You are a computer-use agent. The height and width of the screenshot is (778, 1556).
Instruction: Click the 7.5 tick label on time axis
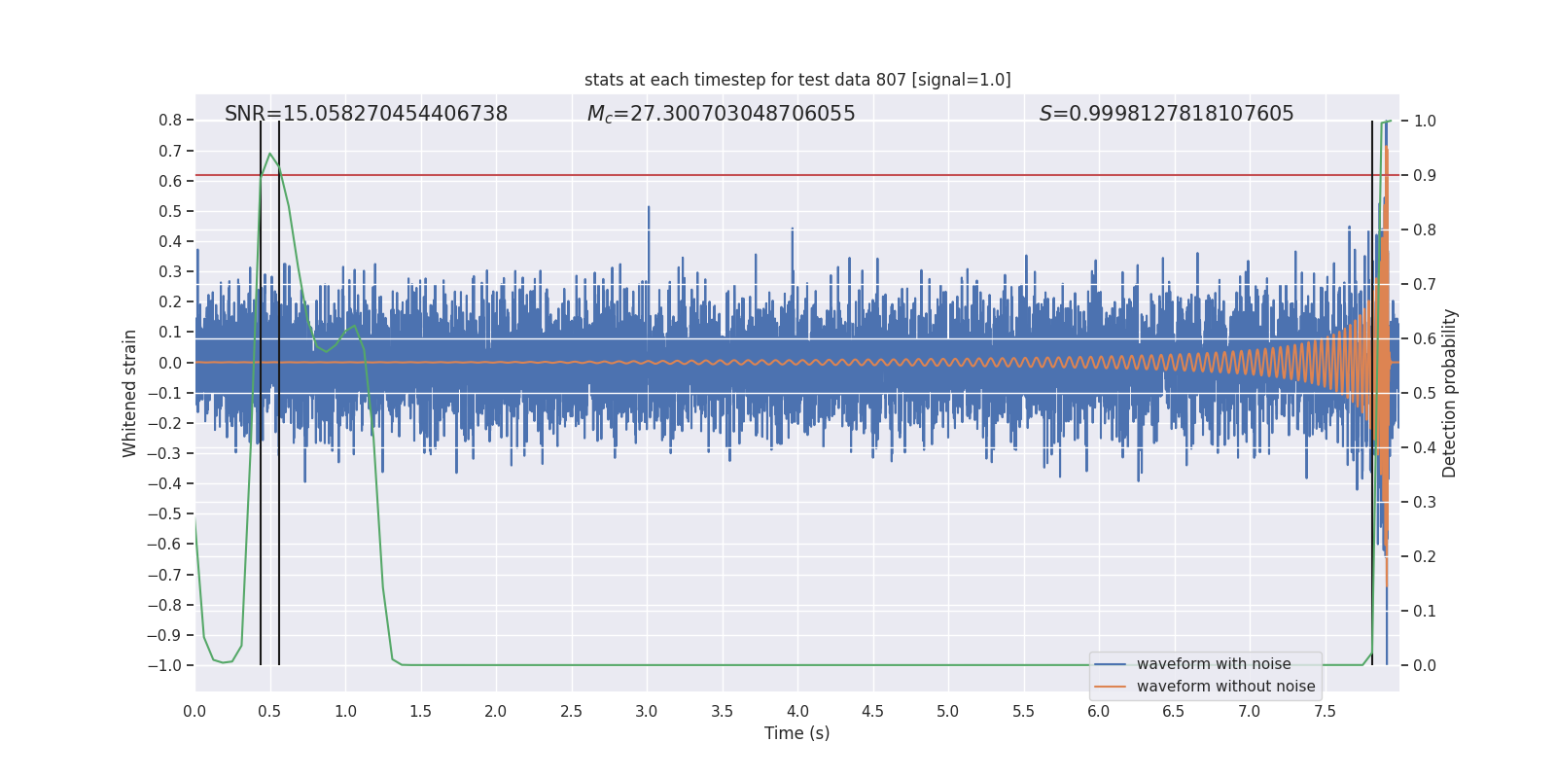pyautogui.click(x=1325, y=711)
